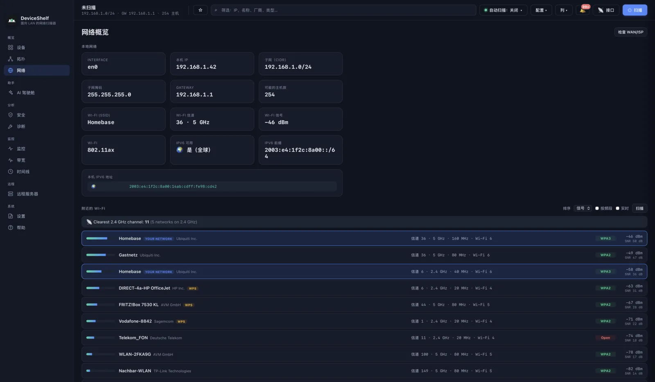Click the signal bar of Nachbar-WLAN

(x=100, y=371)
